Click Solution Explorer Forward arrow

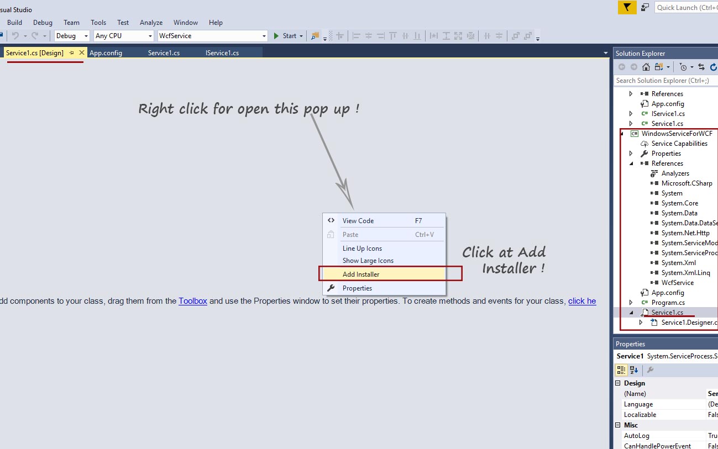pyautogui.click(x=633, y=67)
